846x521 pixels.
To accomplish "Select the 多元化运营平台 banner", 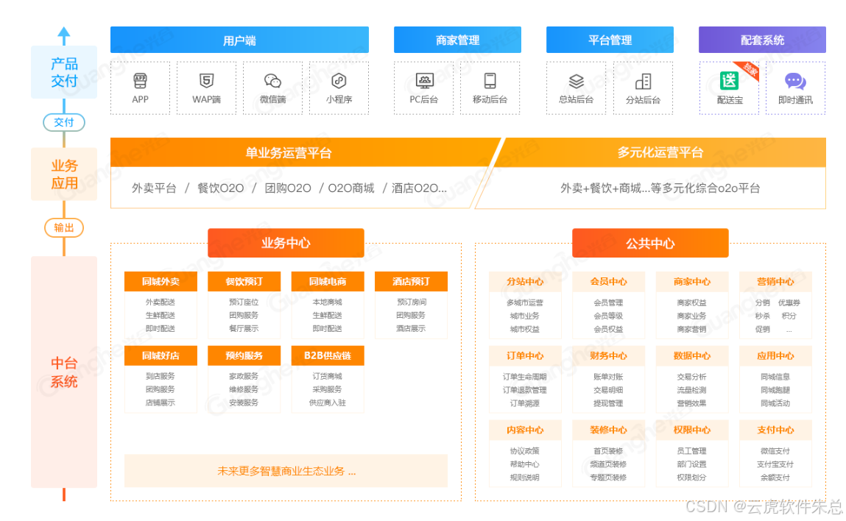I will (660, 153).
